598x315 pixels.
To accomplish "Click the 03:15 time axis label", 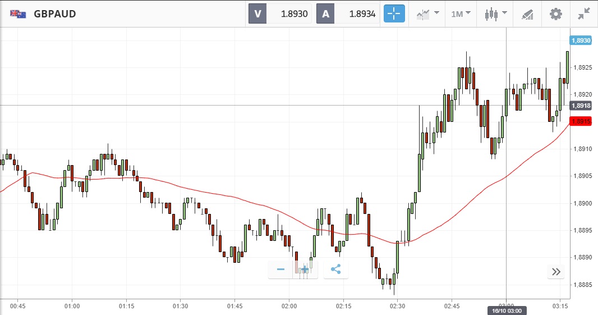I will pyautogui.click(x=560, y=306).
